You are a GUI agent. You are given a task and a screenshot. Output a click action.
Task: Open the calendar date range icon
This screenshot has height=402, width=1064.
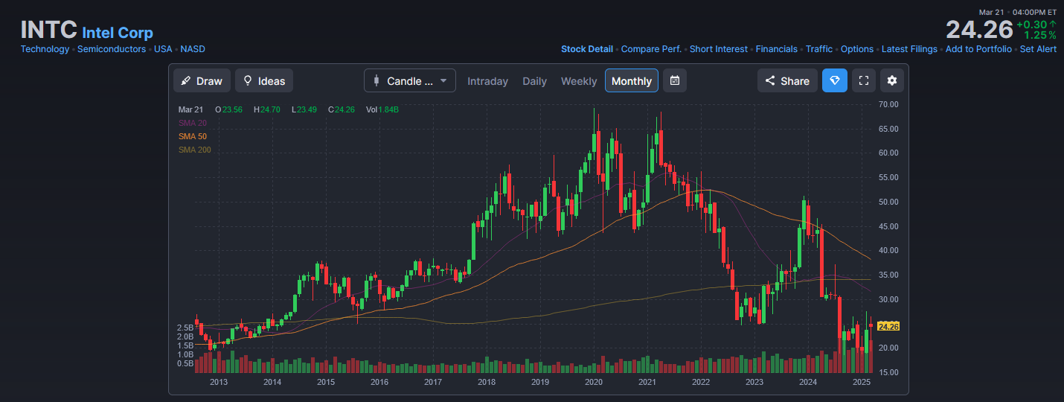pos(674,80)
